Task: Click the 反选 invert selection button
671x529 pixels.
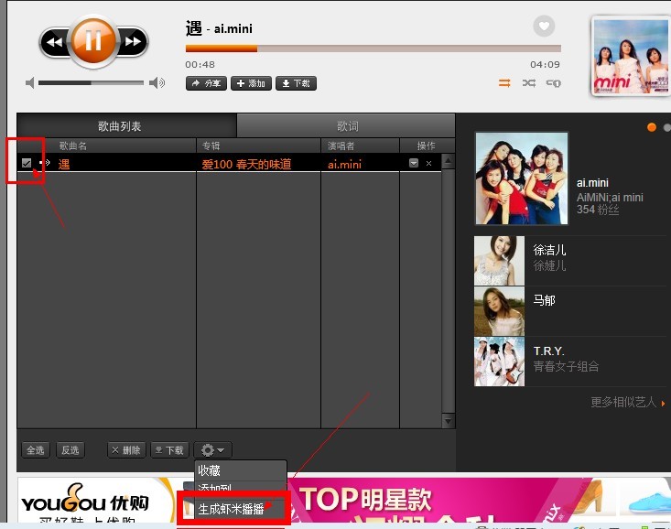Action: (70, 449)
